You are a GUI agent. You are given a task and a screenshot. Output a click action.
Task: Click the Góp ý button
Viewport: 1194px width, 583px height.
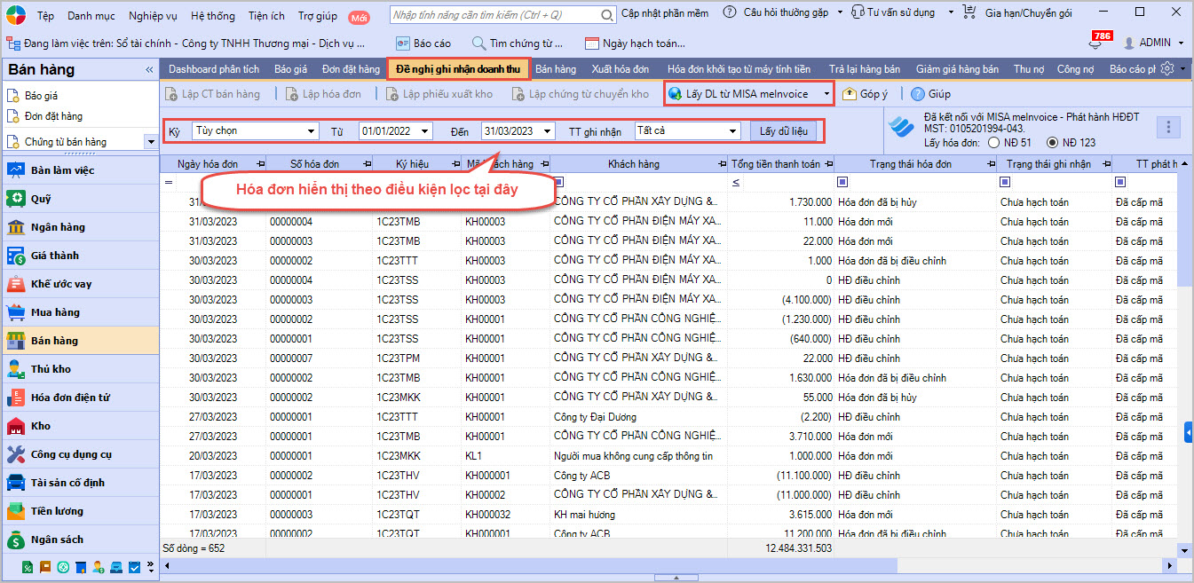(866, 94)
